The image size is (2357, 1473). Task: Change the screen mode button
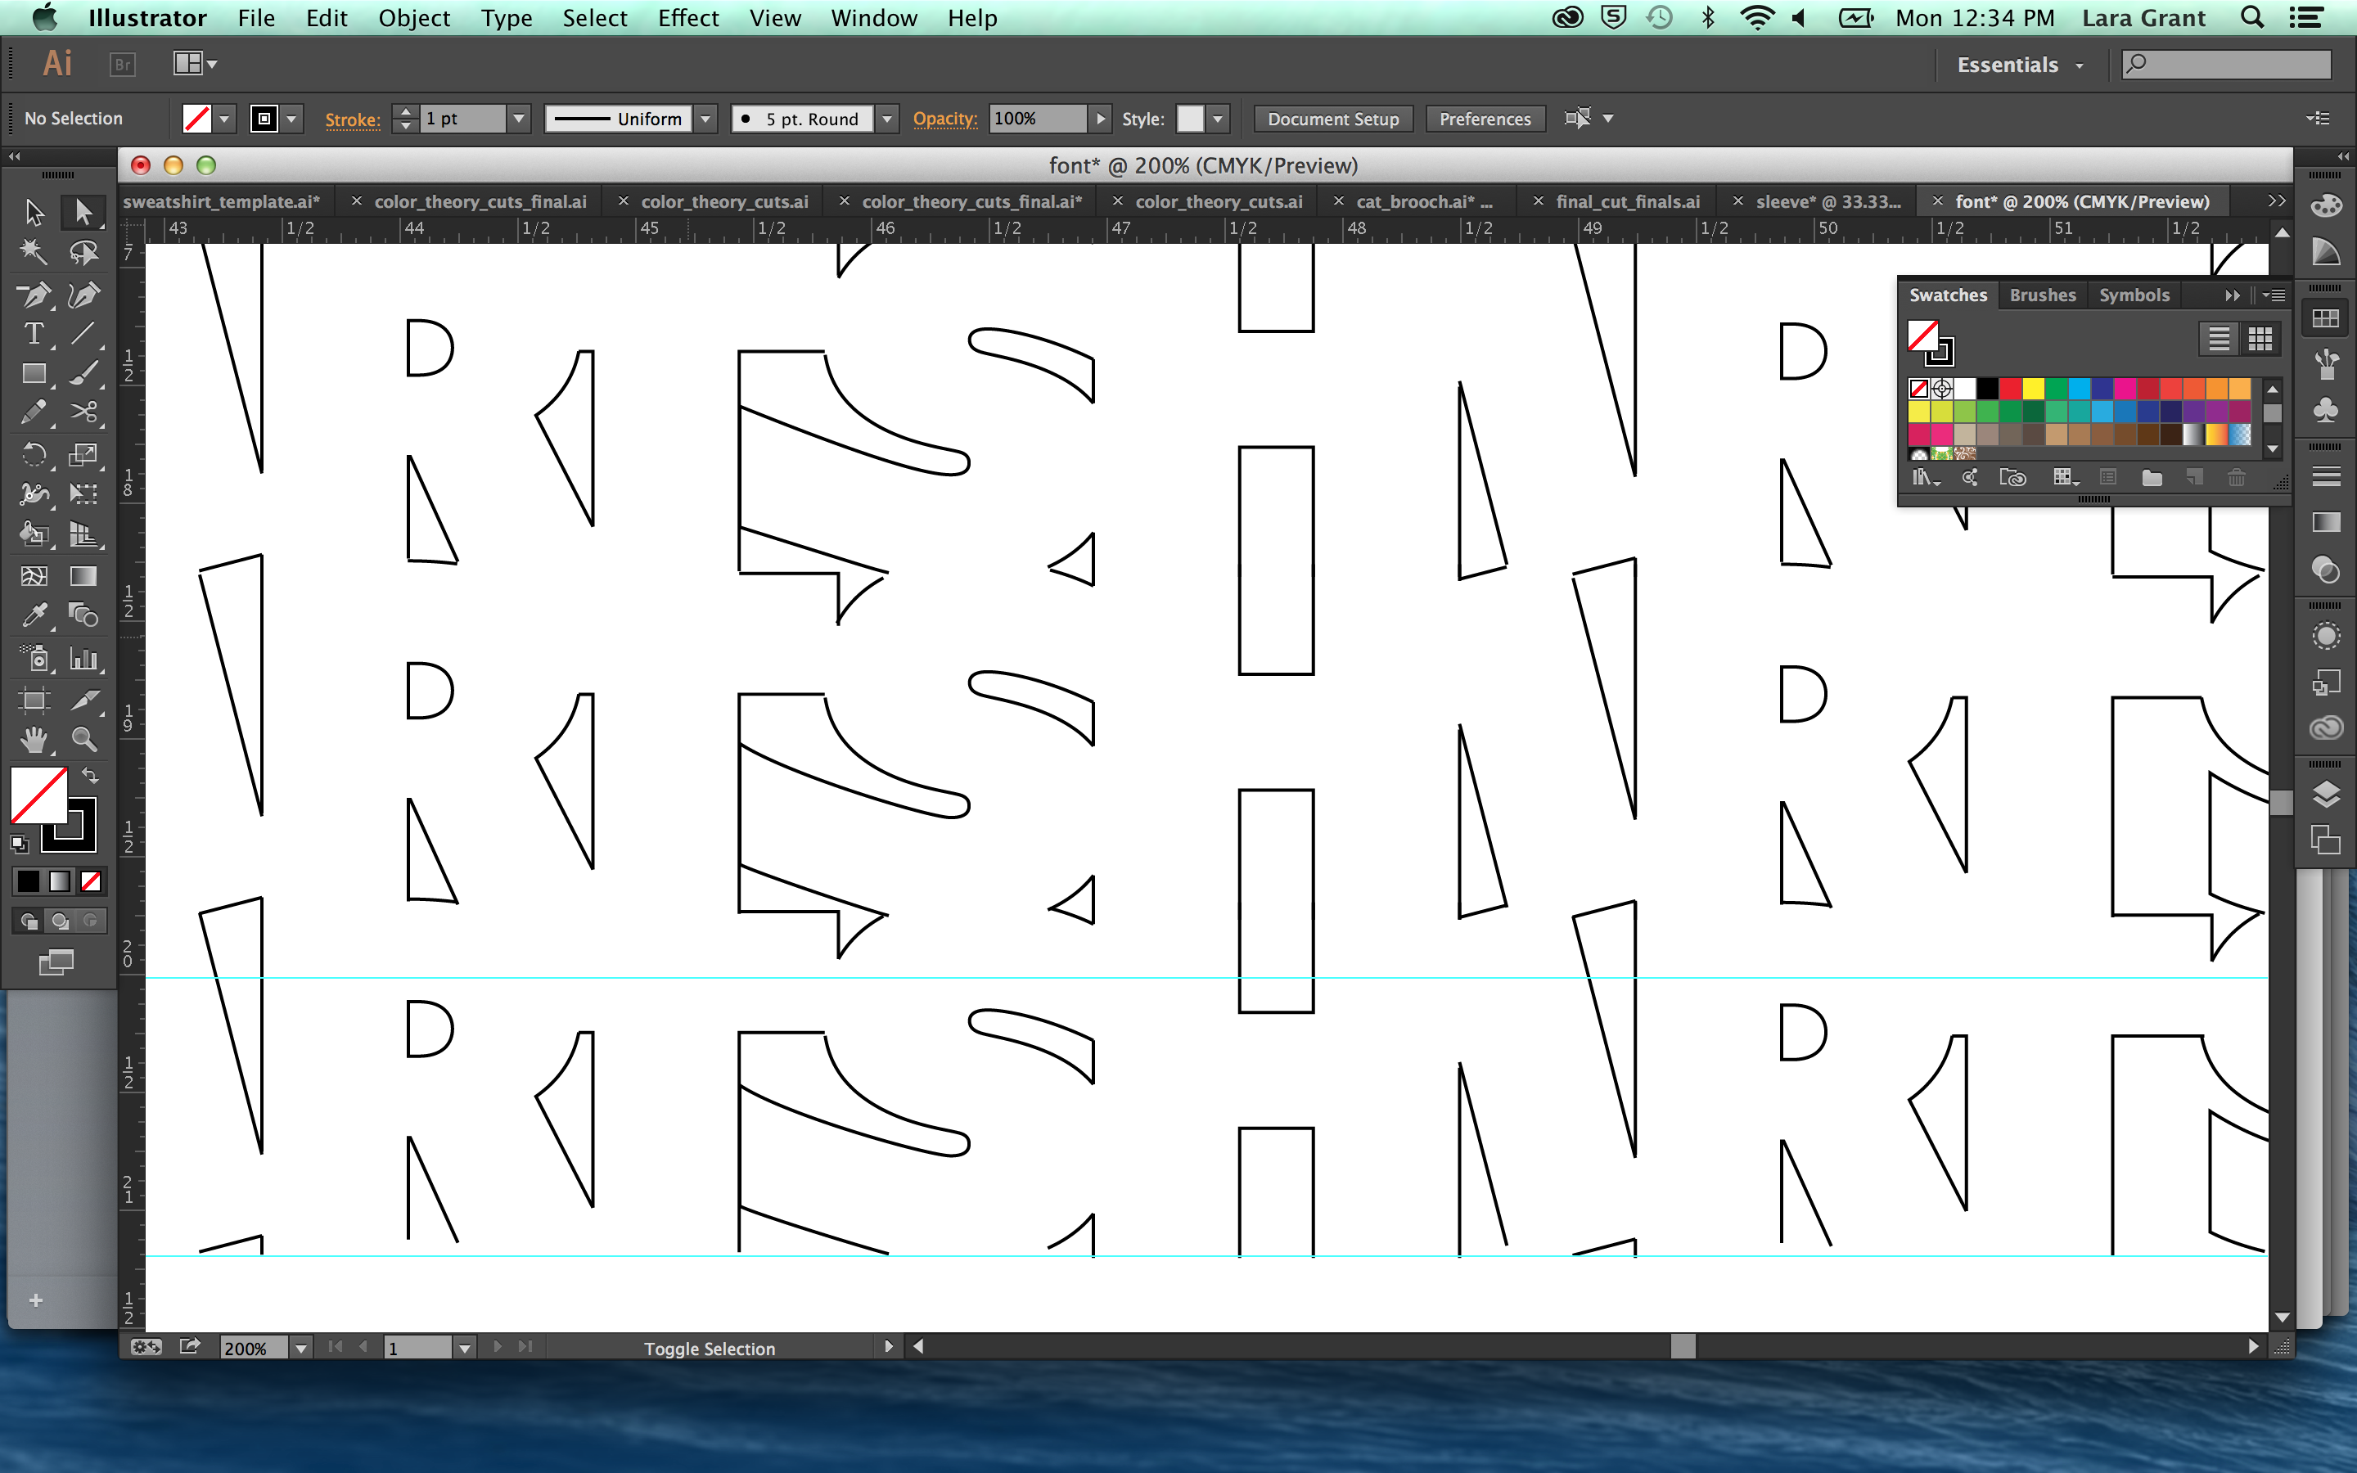coord(56,962)
